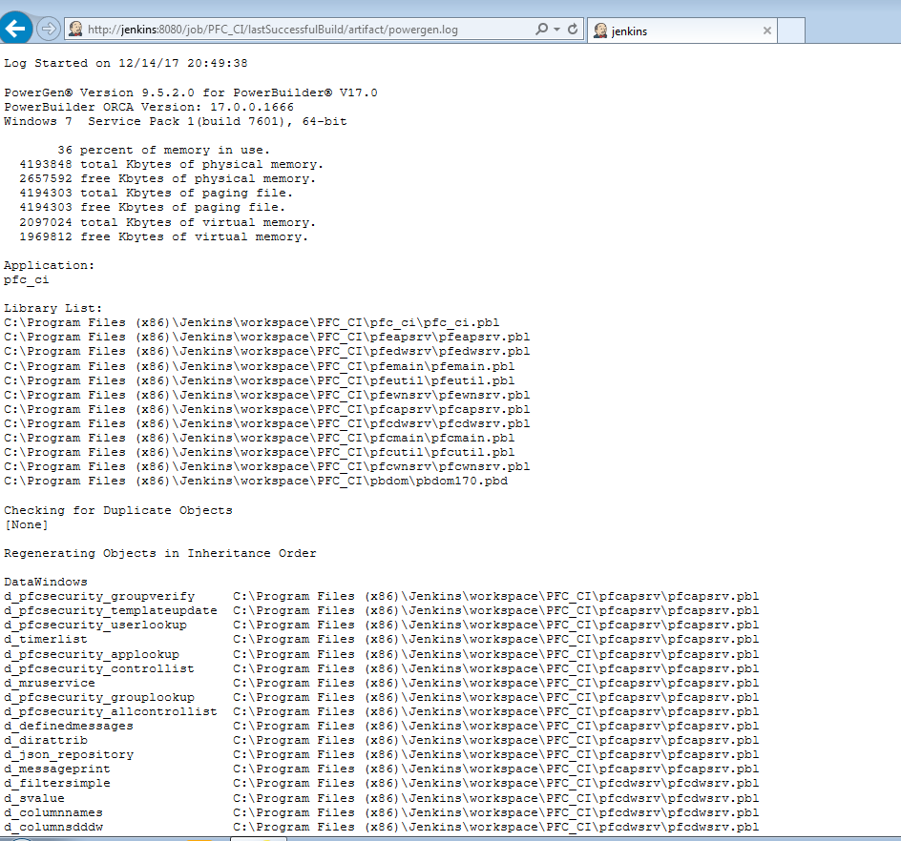Click the search magnifier icon in the address bar
The height and width of the screenshot is (841, 901).
pyautogui.click(x=541, y=29)
